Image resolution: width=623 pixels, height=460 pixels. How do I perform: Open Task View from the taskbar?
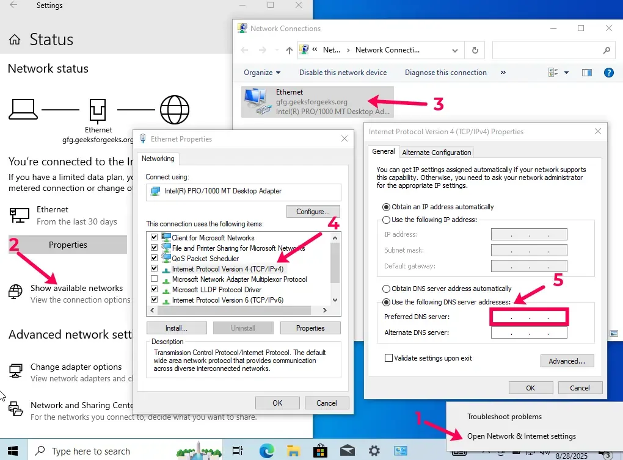[238, 451]
